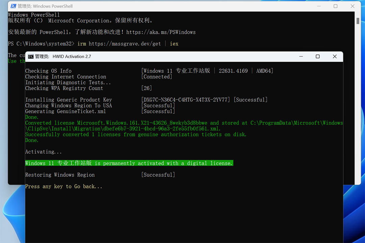Click 'Press any key to Go back...' prompt
This screenshot has height=243, width=365.
pos(64,187)
